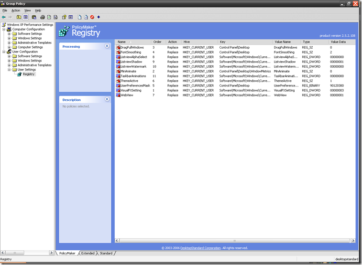The height and width of the screenshot is (265, 362).
Task: Click the Copy pages toolbar icon
Action: 79,17
